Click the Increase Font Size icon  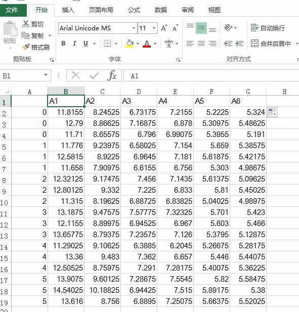[164, 28]
